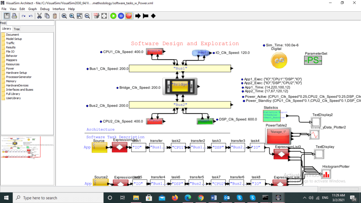This screenshot has height=203, width=361.
Task: Open Firefox from the Windows taskbar
Action: 175,198
